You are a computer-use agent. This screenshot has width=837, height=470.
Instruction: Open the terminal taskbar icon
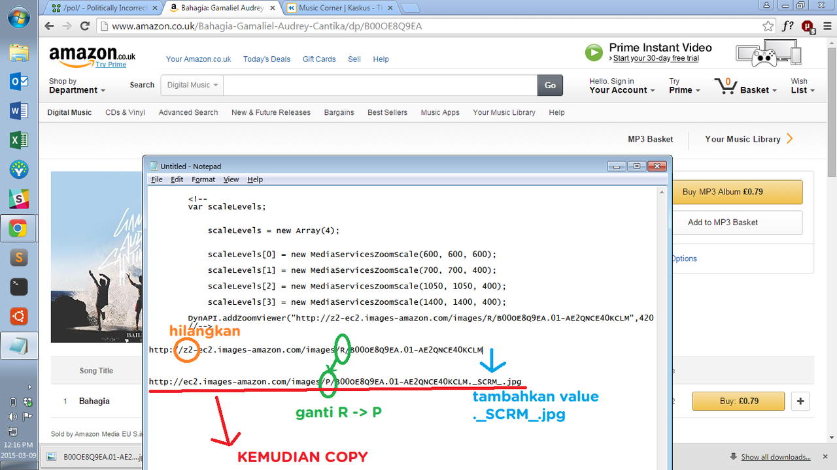tap(18, 287)
